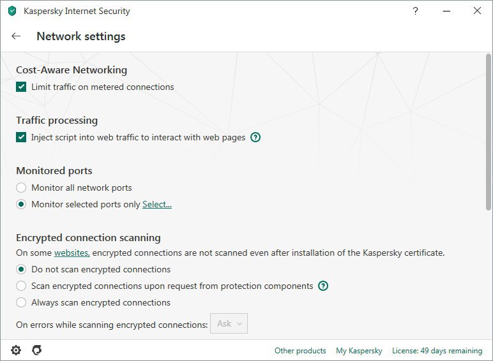Select Monitor all network ports
493x361 pixels.
pos(21,188)
